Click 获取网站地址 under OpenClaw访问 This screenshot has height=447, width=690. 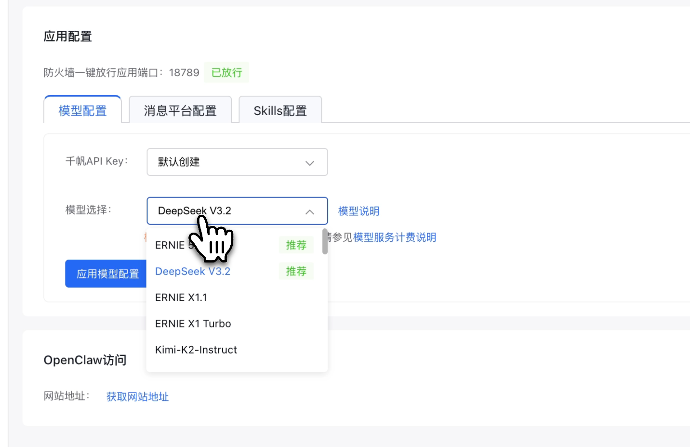click(x=137, y=396)
